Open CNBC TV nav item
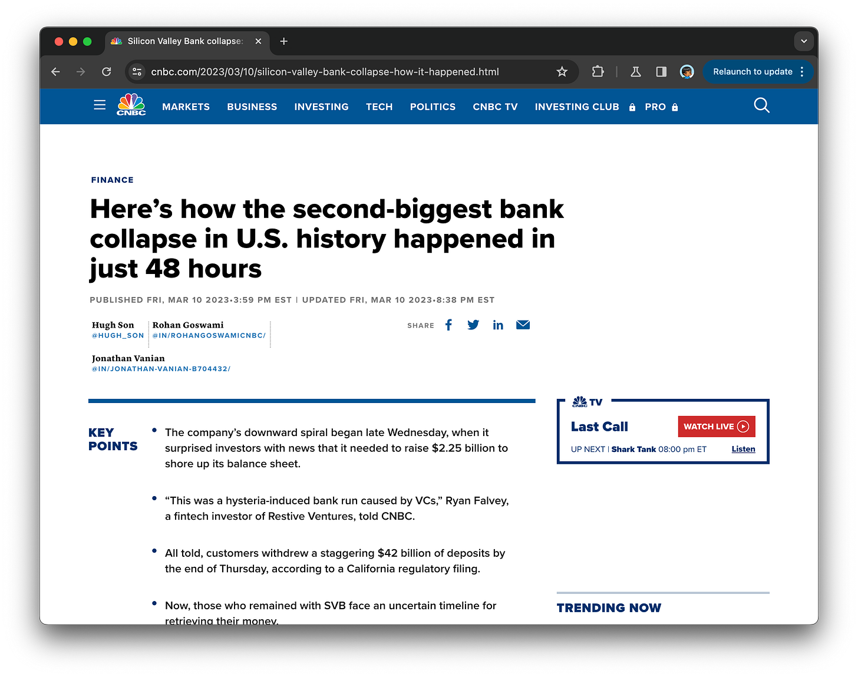Image resolution: width=858 pixels, height=677 pixels. [x=495, y=107]
